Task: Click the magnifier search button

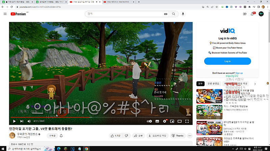Action: click(x=173, y=14)
